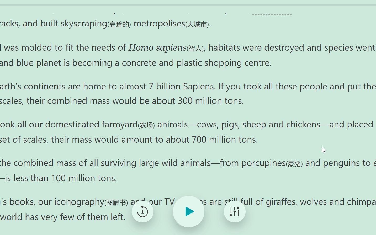Click the word "porcupines"
The image size is (376, 235).
click(263, 163)
